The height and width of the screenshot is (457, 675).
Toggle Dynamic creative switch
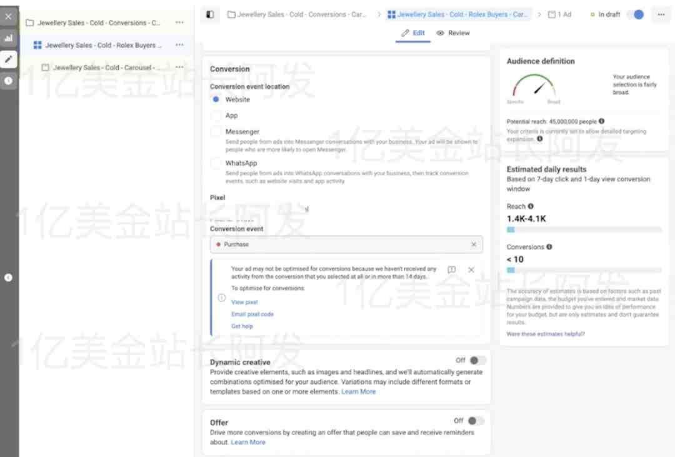478,360
